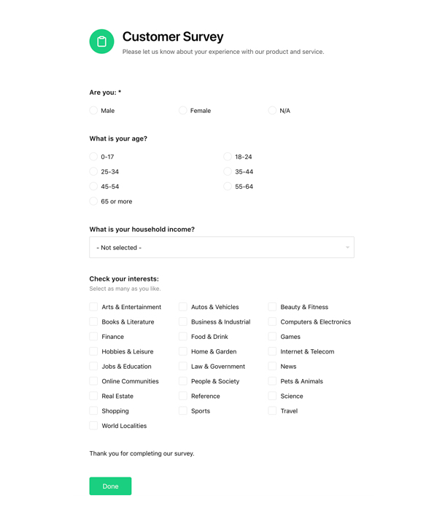This screenshot has height=527, width=445.
Task: Mark the Travel interest checkbox
Action: pyautogui.click(x=272, y=411)
